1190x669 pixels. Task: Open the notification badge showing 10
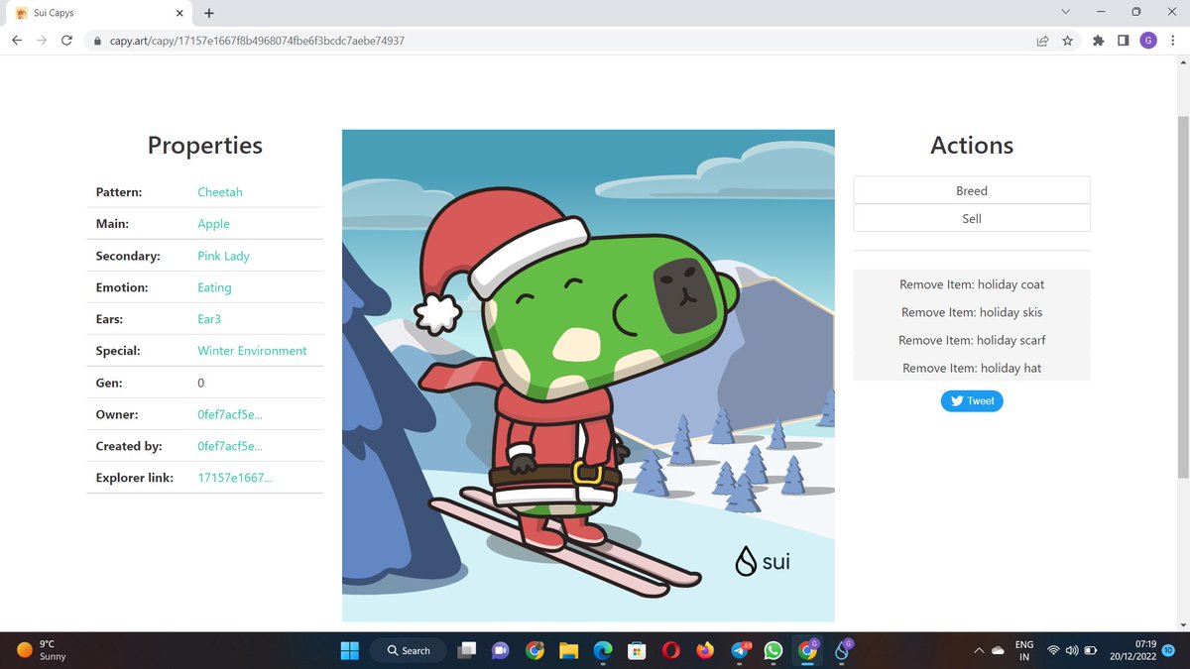[x=1168, y=650]
